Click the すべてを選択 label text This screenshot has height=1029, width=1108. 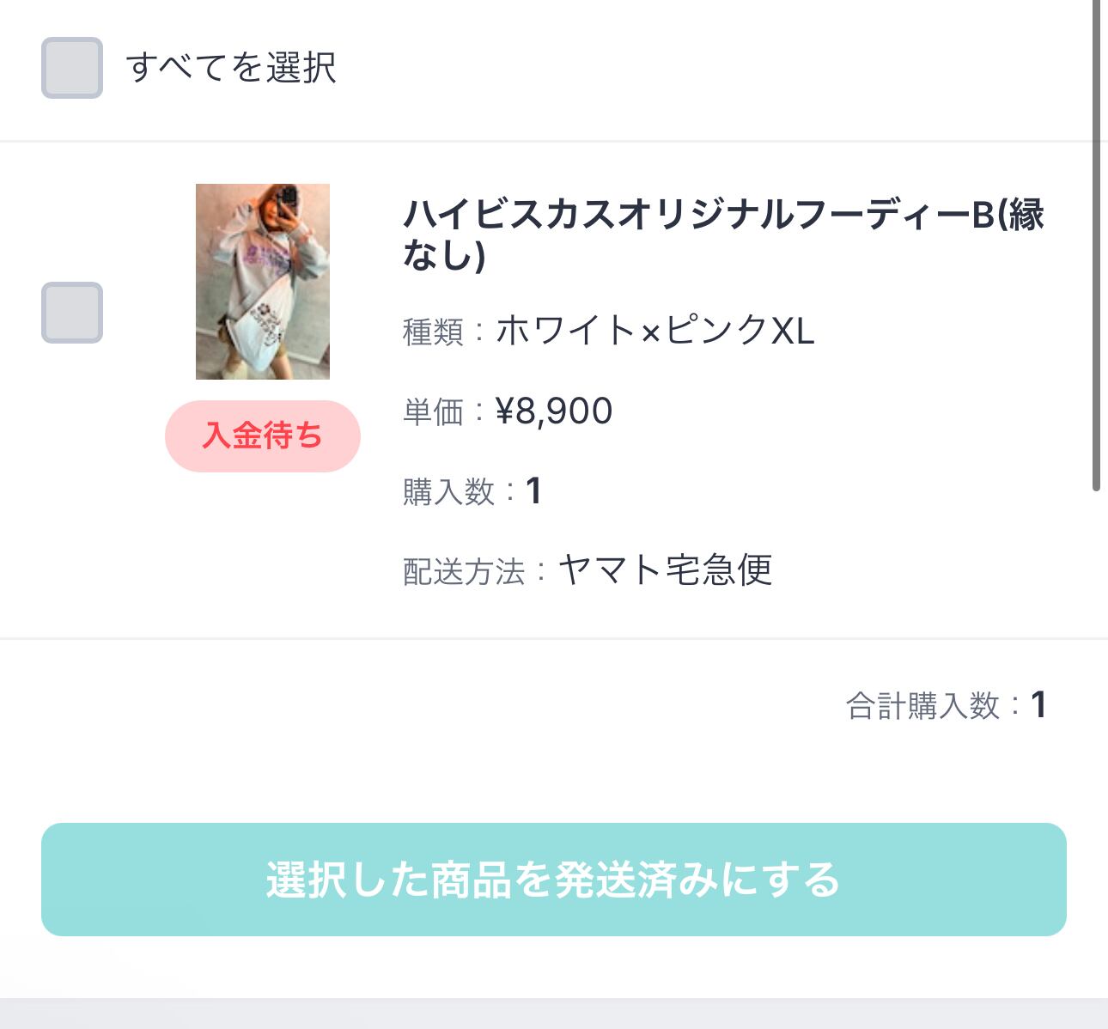coord(231,68)
